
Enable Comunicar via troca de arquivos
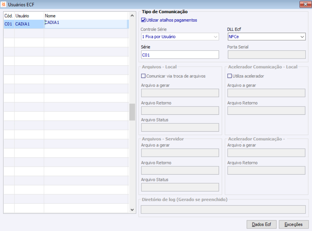[143, 76]
